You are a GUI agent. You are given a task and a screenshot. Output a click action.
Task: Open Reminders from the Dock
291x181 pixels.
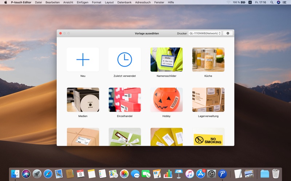click(x=103, y=174)
